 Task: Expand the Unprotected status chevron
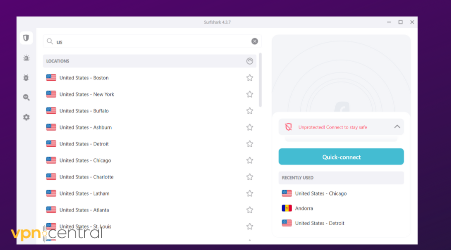tap(397, 126)
